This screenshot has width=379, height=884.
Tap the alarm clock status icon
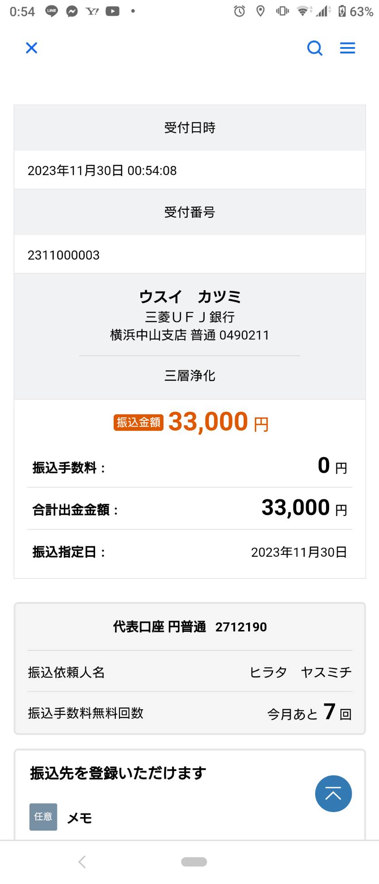click(240, 11)
